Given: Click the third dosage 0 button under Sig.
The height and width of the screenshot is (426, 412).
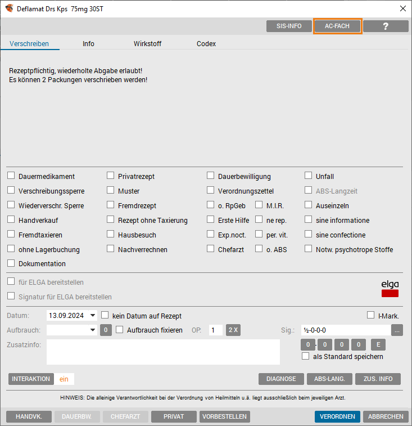Looking at the screenshot, I should (x=342, y=345).
